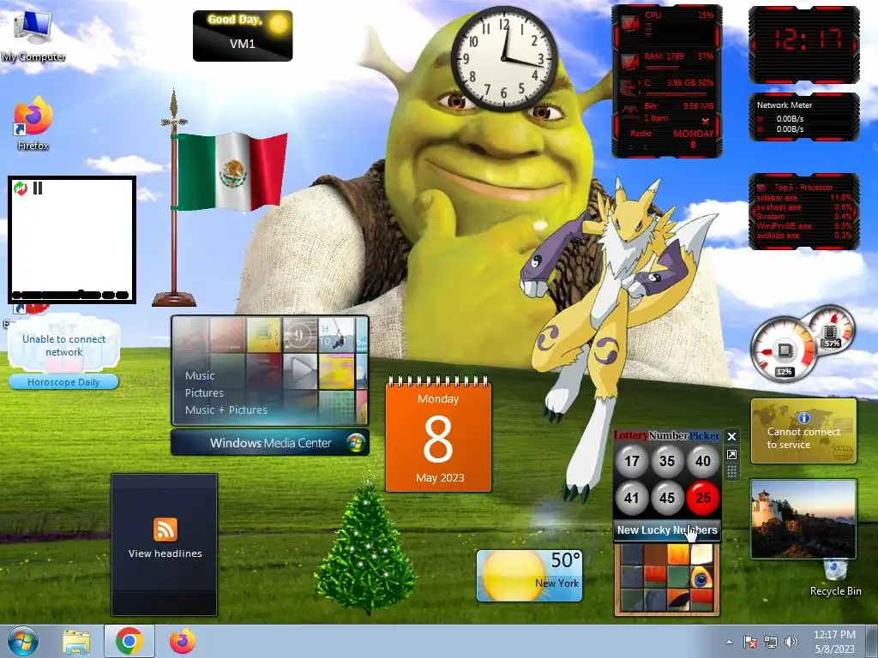Click the picture puzzle gadget toucan tile

[x=700, y=578]
